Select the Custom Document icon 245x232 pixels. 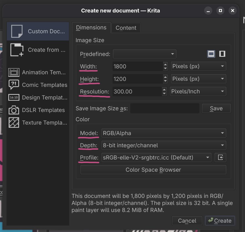(17, 31)
